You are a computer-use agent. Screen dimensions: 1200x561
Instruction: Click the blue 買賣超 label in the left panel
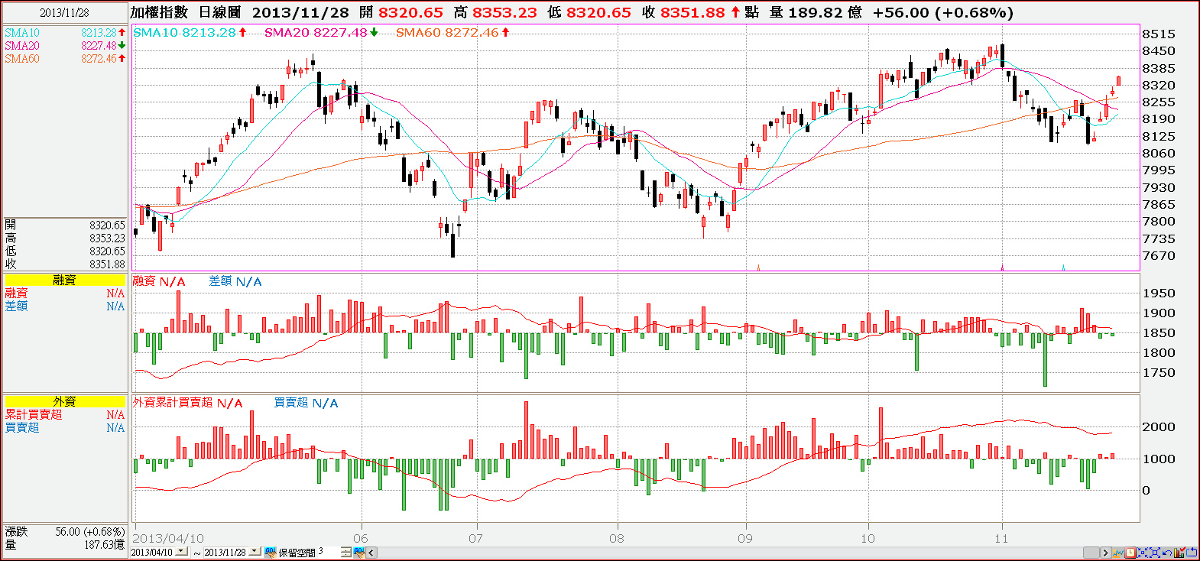click(22, 427)
